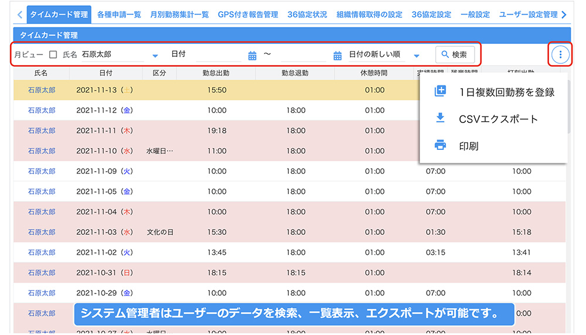Open 石原太郎 link in the 2021-11-02 row
Image resolution: width=586 pixels, height=335 pixels.
tap(42, 252)
